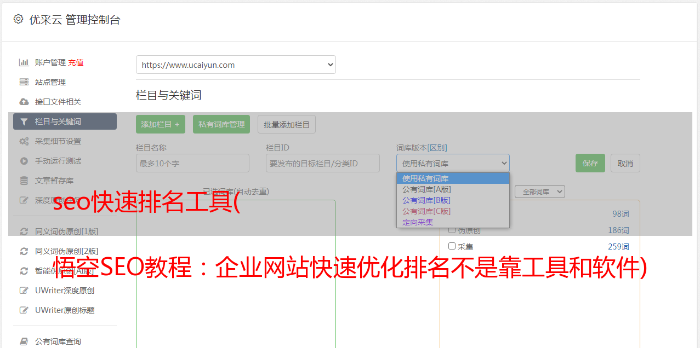The image size is (700, 348).
Task: Click the 取消 button
Action: (x=625, y=163)
